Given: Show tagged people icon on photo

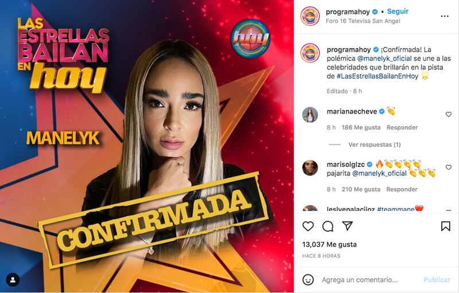Looking at the screenshot, I should (x=13, y=280).
